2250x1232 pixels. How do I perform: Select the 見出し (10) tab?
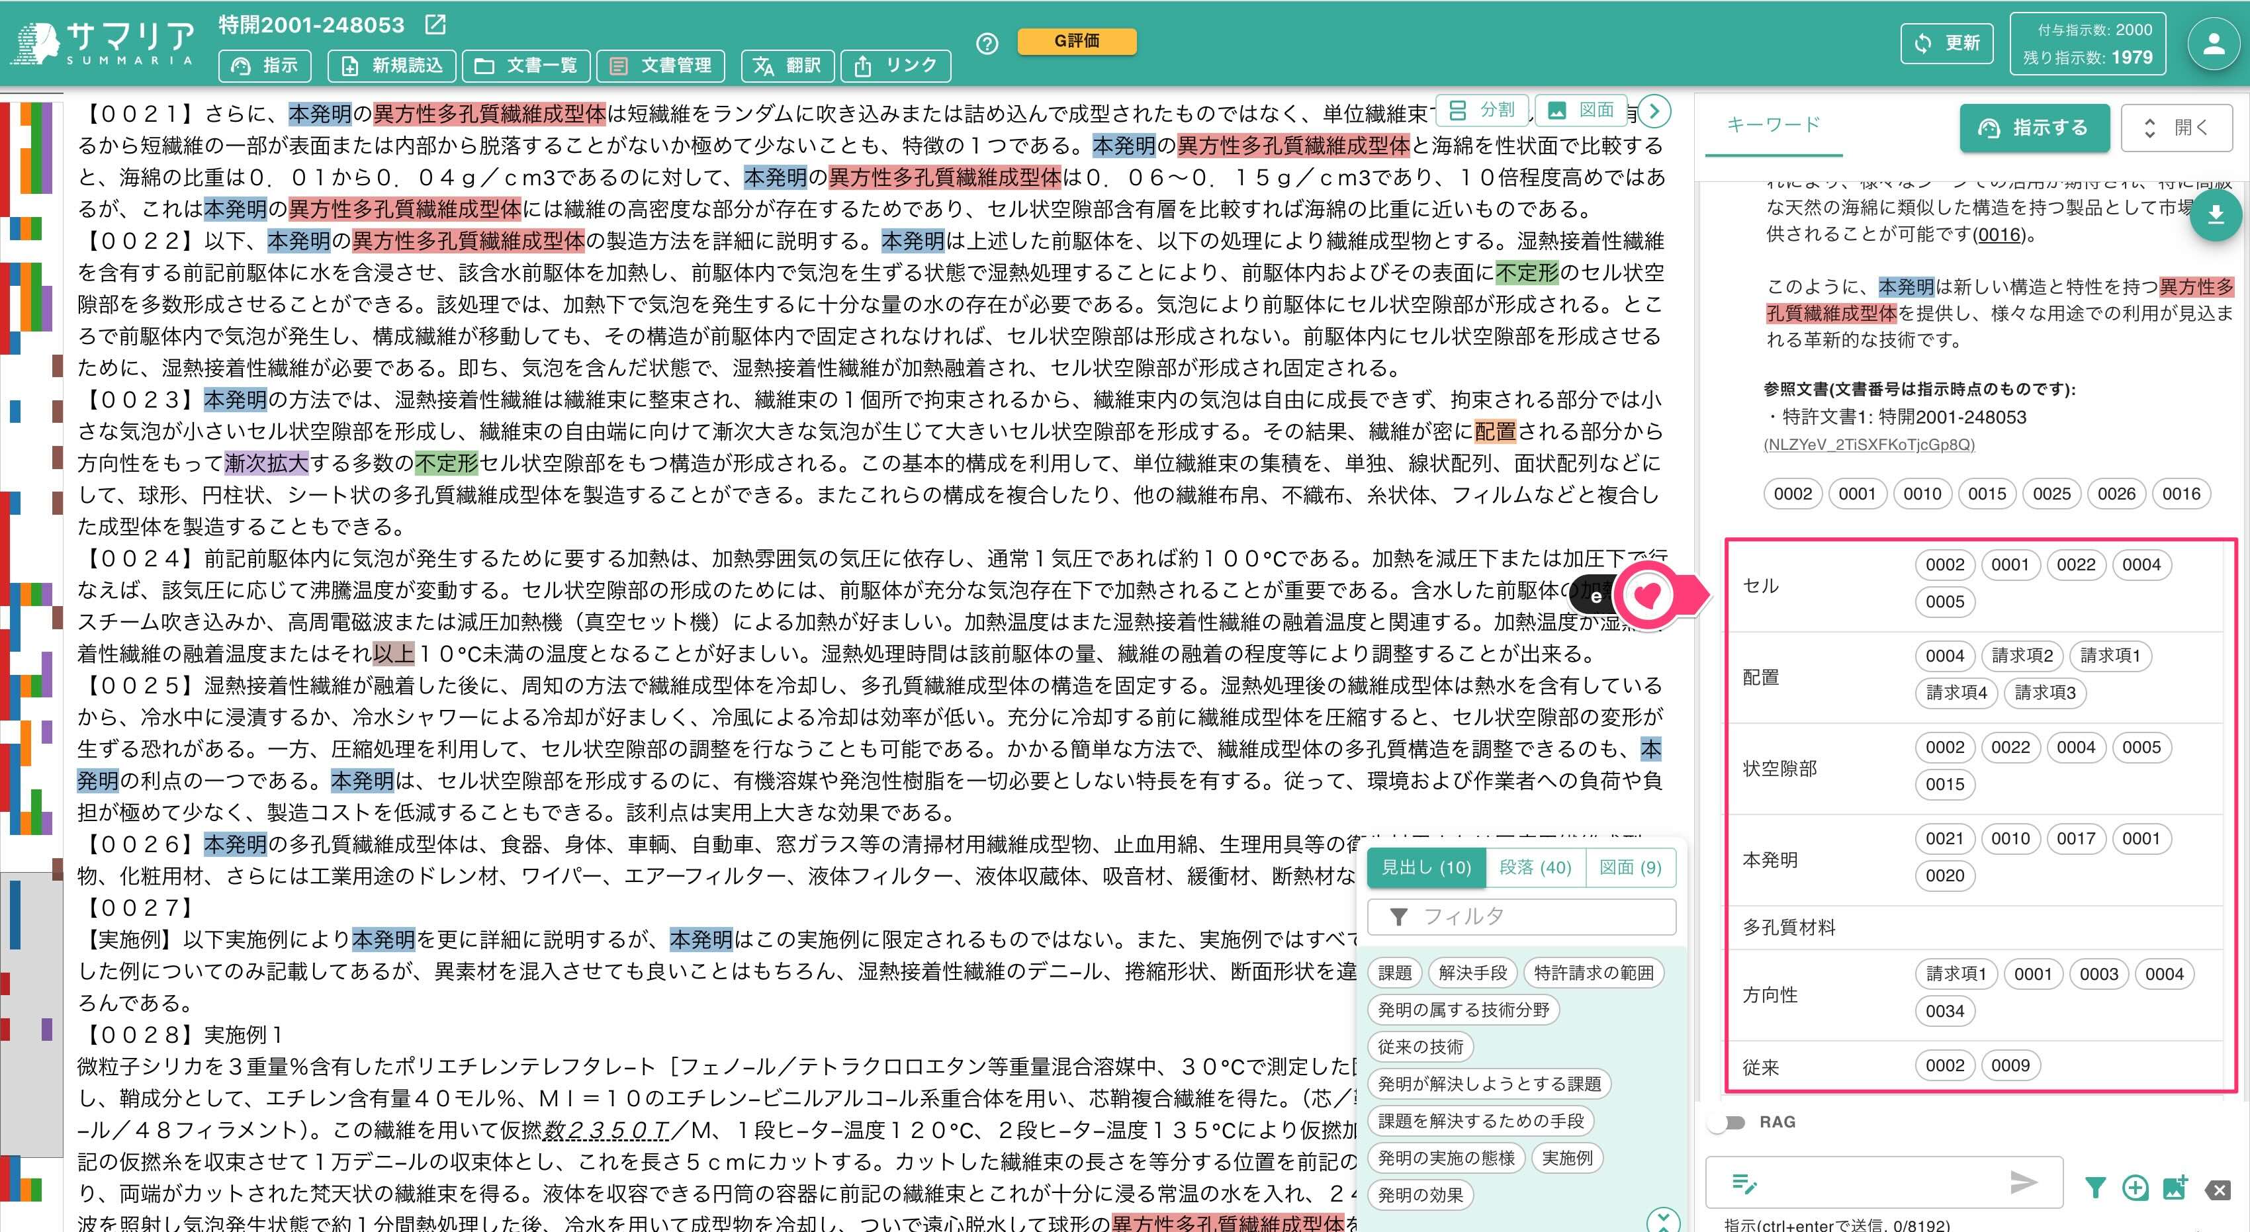pos(1426,867)
